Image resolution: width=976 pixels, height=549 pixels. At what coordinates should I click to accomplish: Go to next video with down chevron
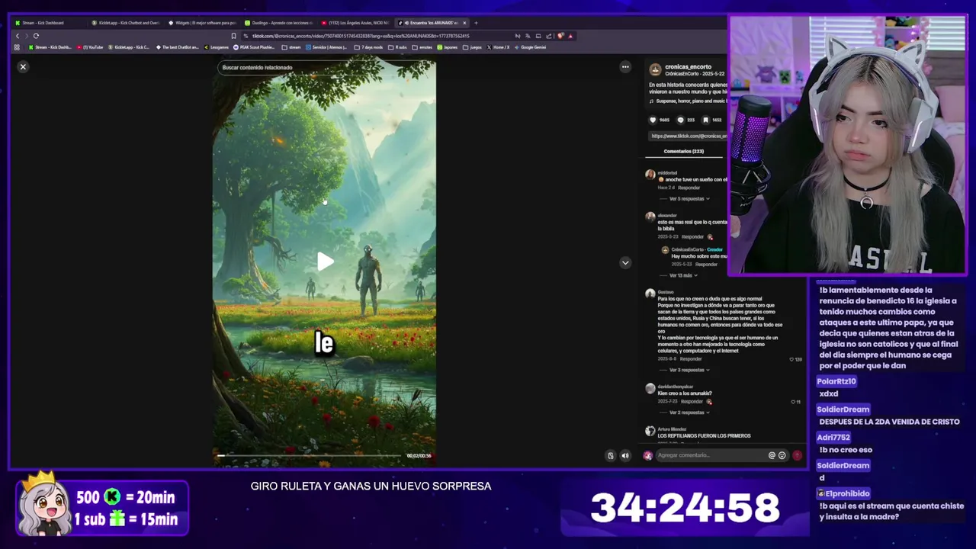(x=625, y=262)
